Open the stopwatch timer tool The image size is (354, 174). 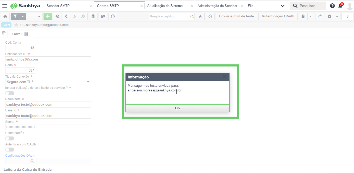click(x=210, y=16)
